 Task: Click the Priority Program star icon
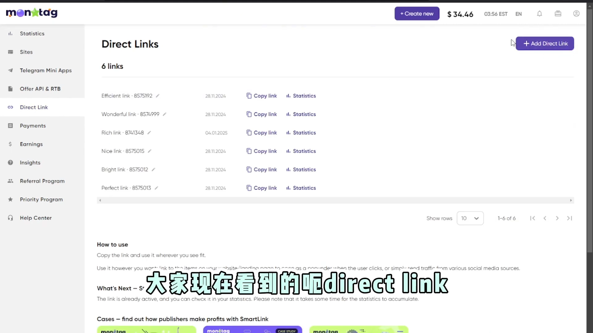[x=10, y=199]
